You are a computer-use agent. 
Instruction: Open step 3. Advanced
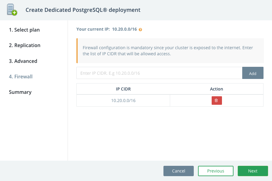(23, 61)
